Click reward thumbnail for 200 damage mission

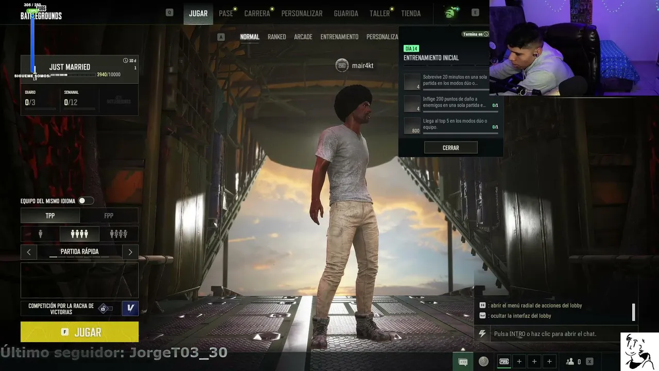click(412, 104)
